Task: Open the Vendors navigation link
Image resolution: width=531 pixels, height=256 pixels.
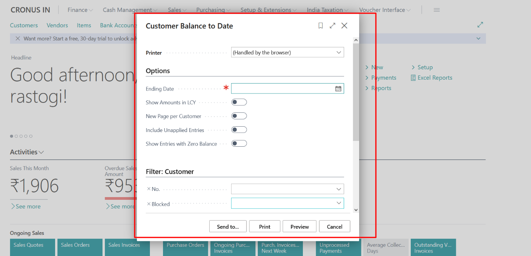Action: [x=57, y=25]
